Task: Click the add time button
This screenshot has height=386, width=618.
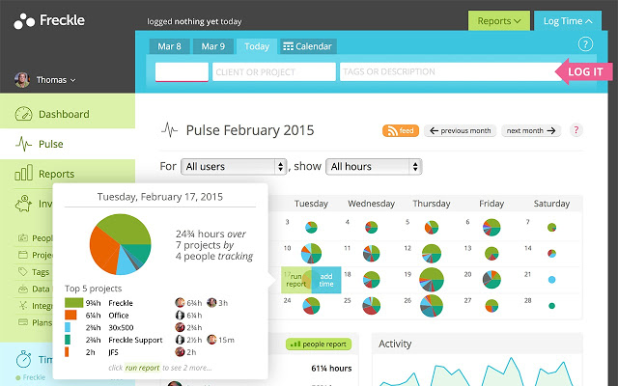Action: tap(327, 279)
